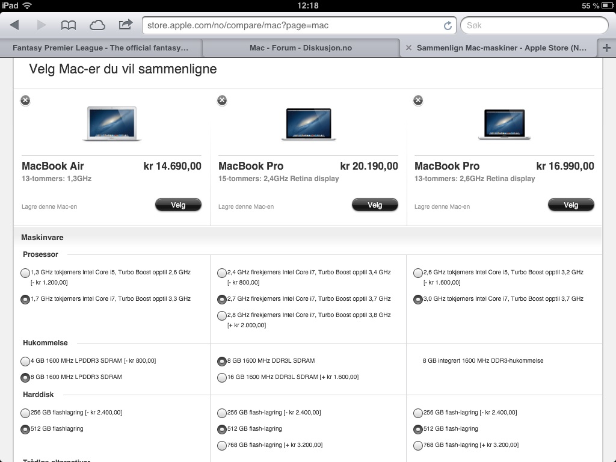616x462 pixels.
Task: Pick 256 GB flashlagring for MacBook Air
Action: point(25,413)
